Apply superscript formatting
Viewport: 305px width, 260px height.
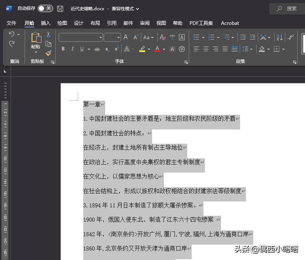tap(117, 49)
